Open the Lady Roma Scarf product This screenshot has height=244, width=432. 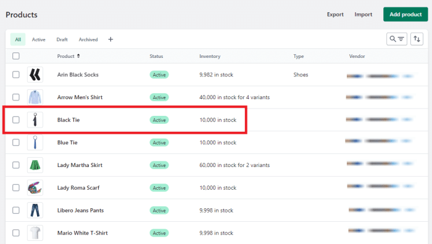tap(78, 187)
